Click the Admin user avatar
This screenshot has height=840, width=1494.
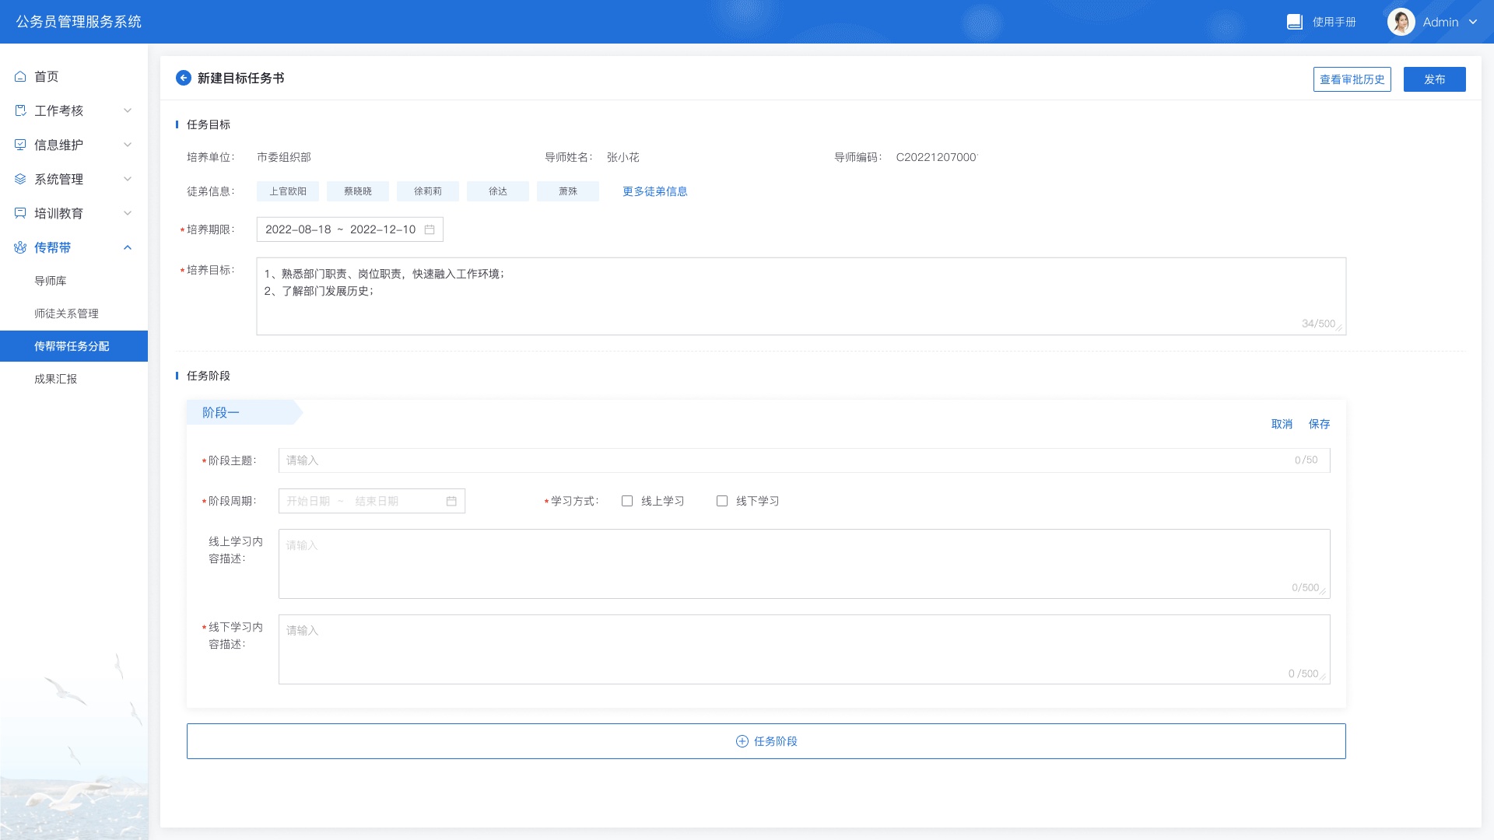coord(1401,22)
